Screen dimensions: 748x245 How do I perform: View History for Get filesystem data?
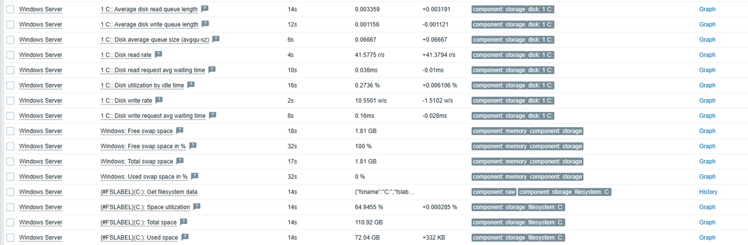pyautogui.click(x=708, y=191)
